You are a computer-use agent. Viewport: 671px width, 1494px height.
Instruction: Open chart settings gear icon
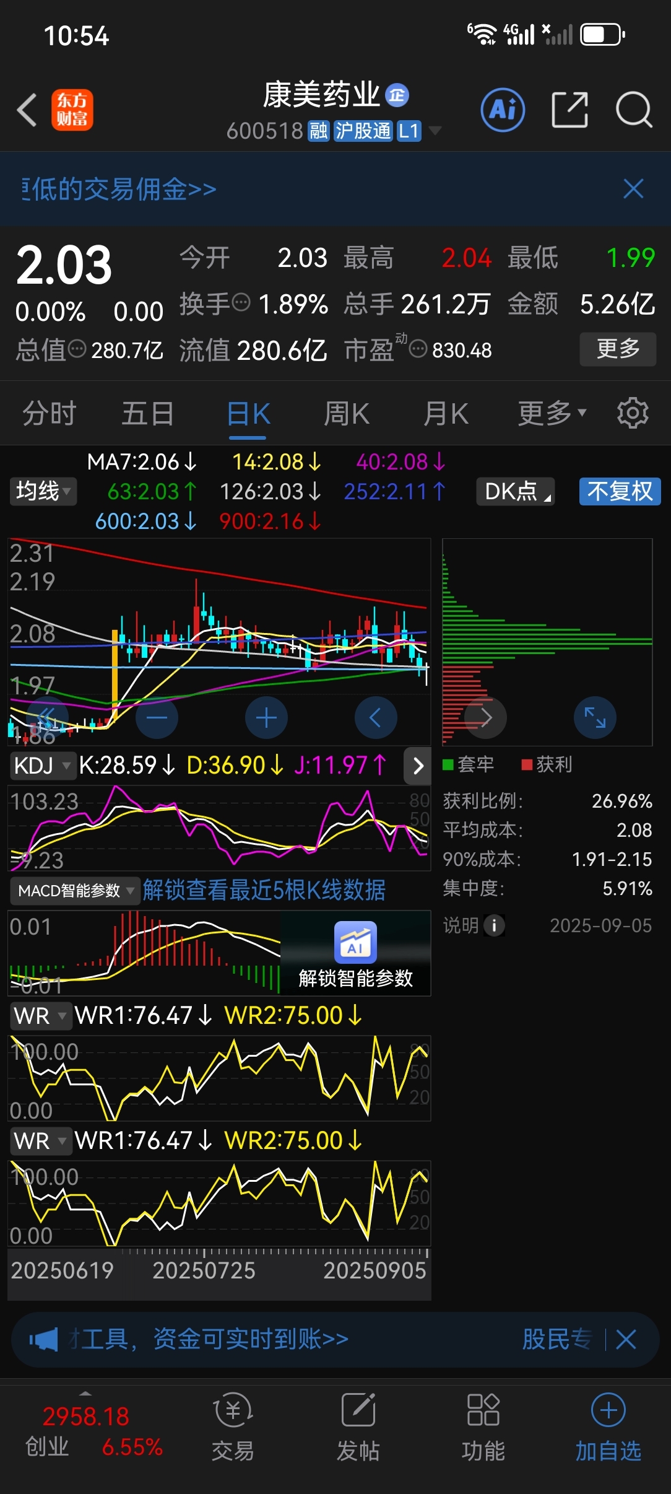tap(633, 413)
